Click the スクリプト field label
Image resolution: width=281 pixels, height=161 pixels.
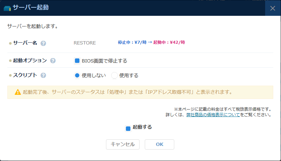[25, 75]
